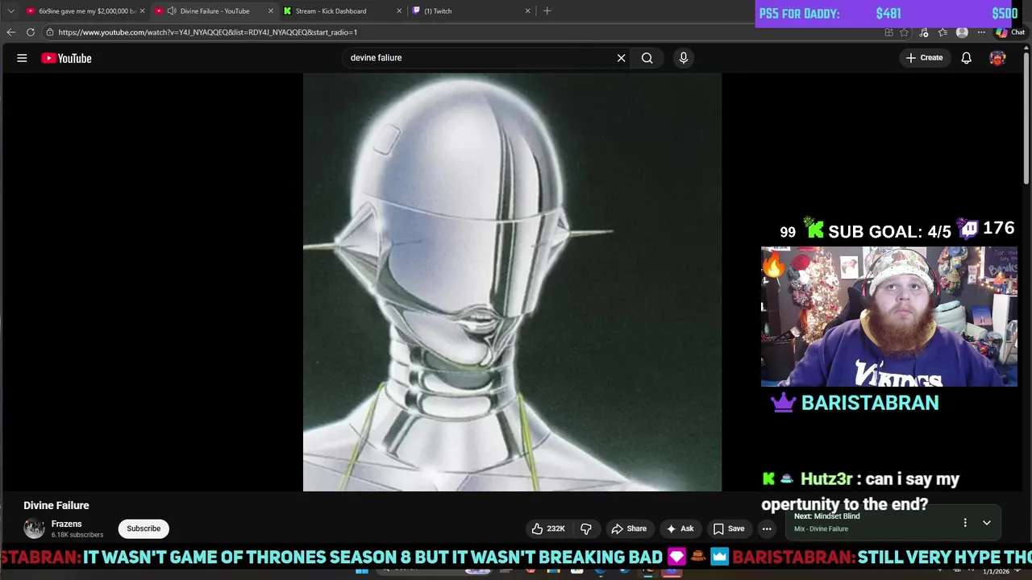1032x580 pixels.
Task: Click the video title 'Divine Failure'
Action: click(56, 505)
